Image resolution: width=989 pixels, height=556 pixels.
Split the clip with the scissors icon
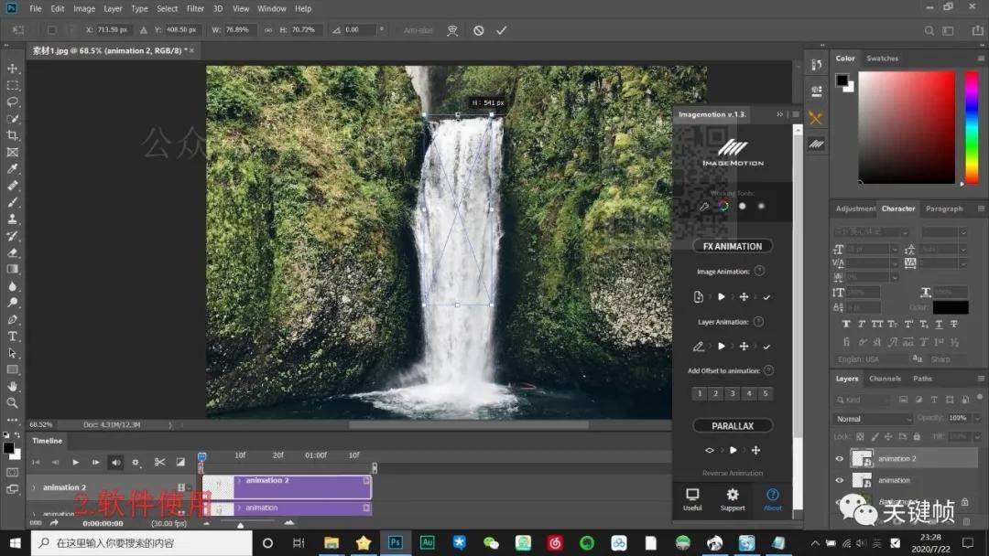[x=159, y=463]
